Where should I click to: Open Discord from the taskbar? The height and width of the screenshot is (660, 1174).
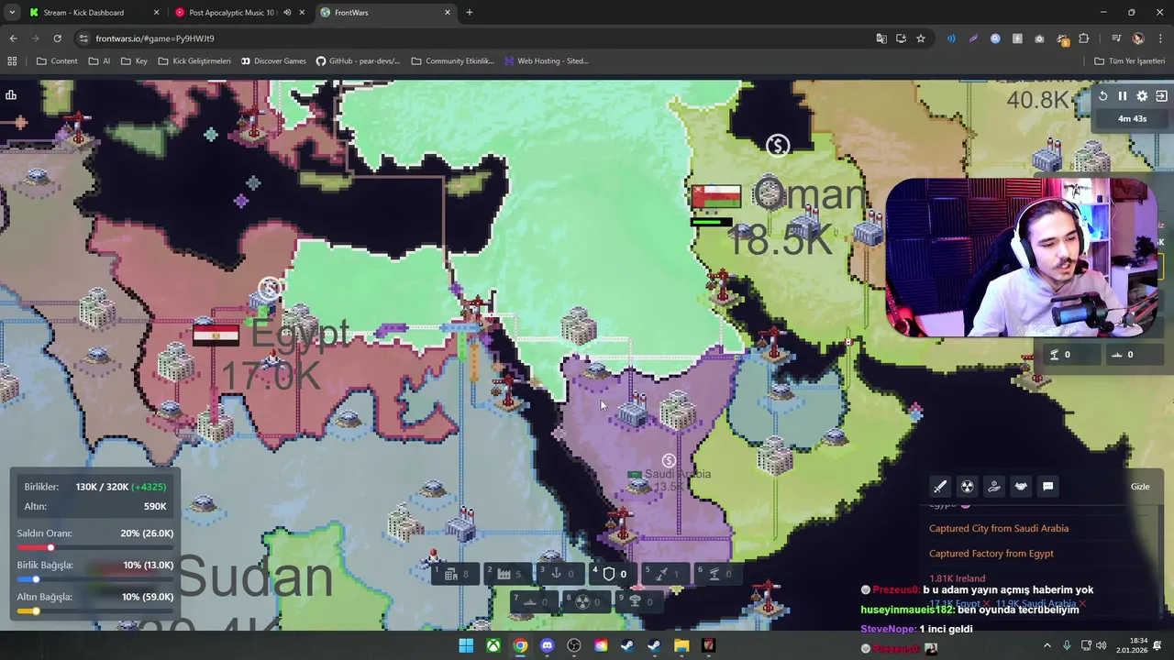pyautogui.click(x=548, y=646)
